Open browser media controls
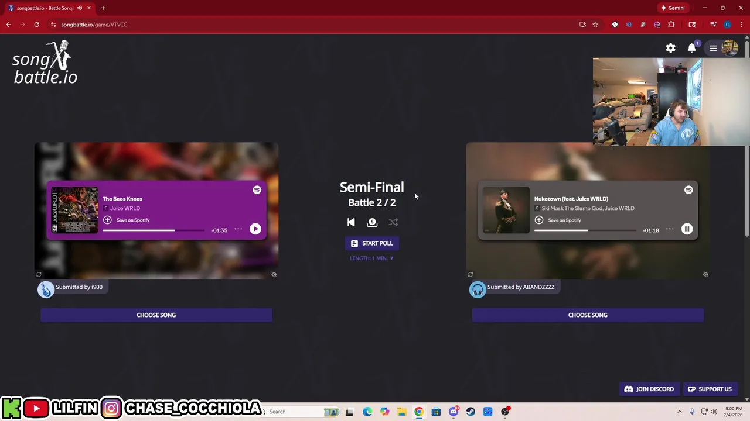The height and width of the screenshot is (421, 750). pyautogui.click(x=713, y=25)
